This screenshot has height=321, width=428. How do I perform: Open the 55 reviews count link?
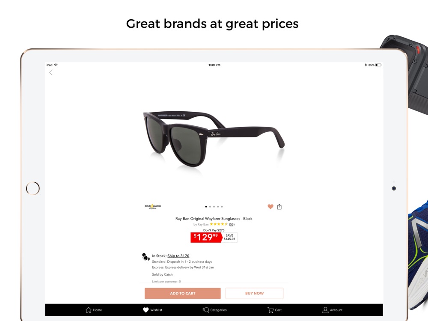point(232,224)
